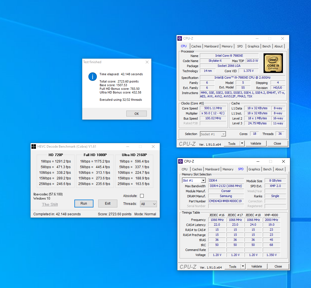
Task: Click the blue info icon in Test finished dialog
Action: click(x=93, y=77)
